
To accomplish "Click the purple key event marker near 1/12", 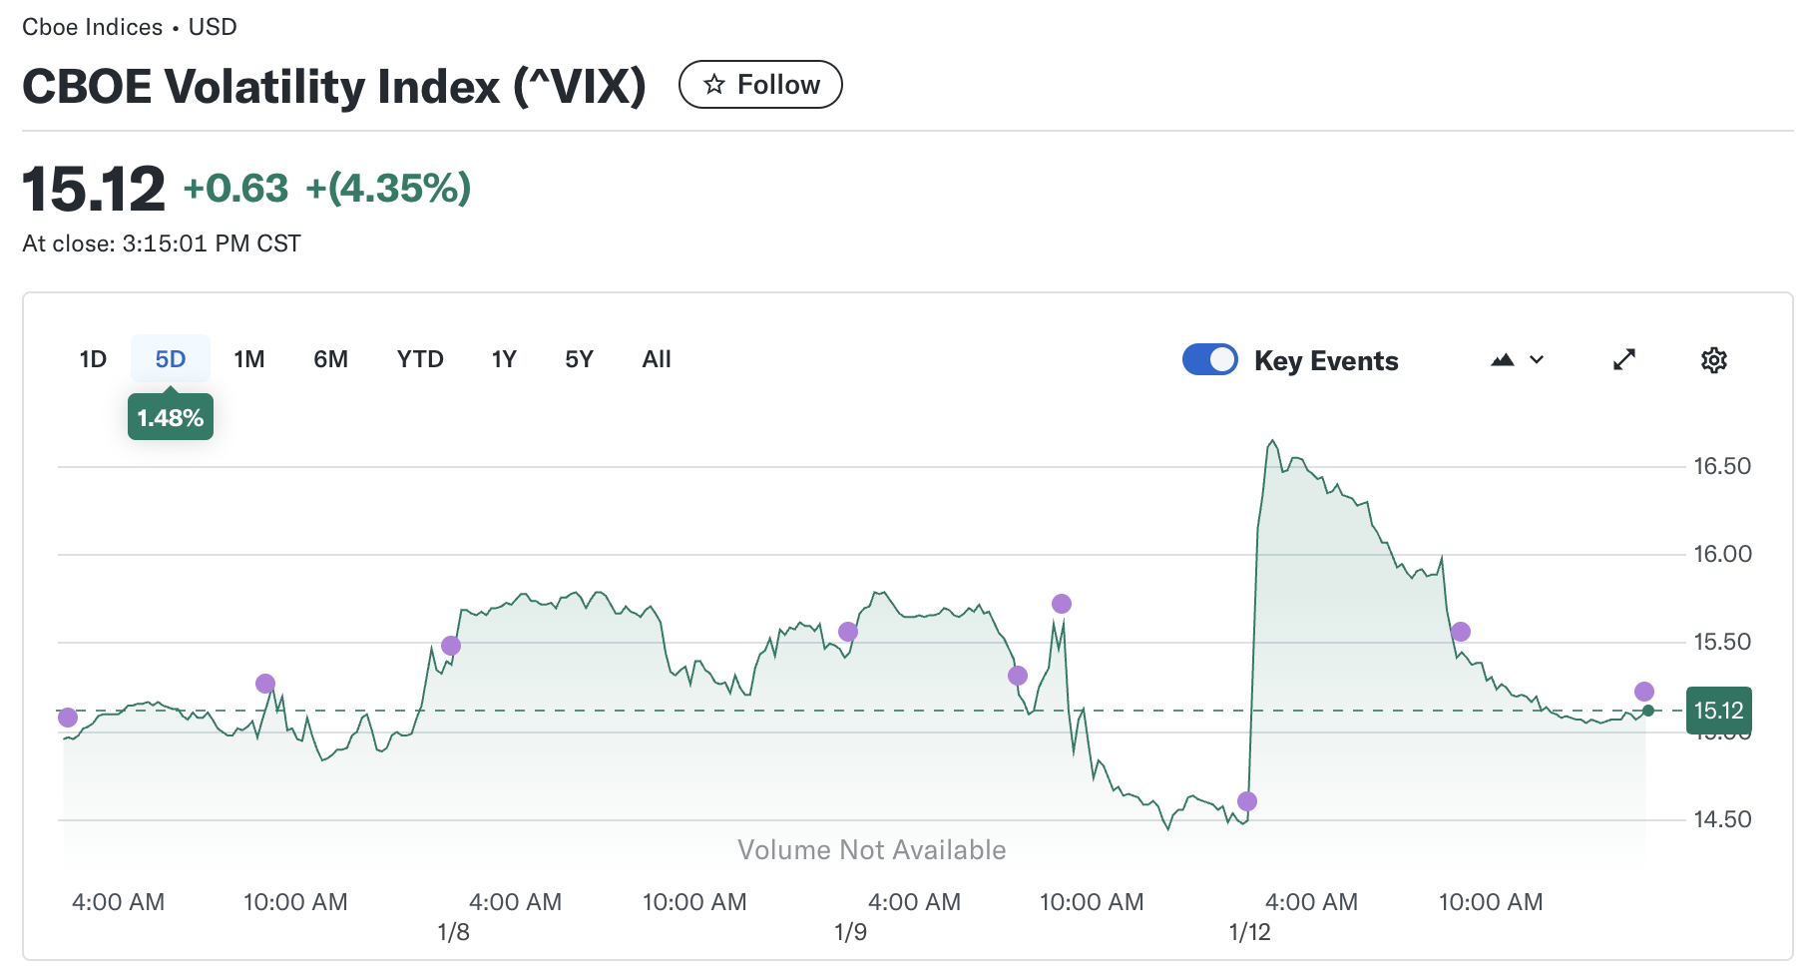I will click(1246, 800).
